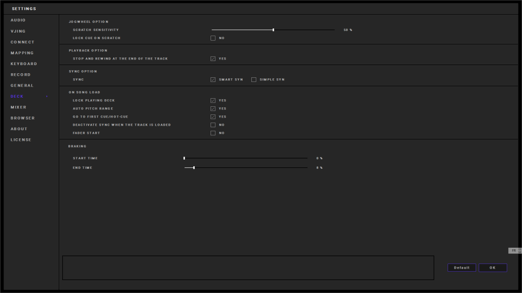Select the Simple Sync checkbox
Viewport: 522px width, 293px height.
pyautogui.click(x=254, y=80)
